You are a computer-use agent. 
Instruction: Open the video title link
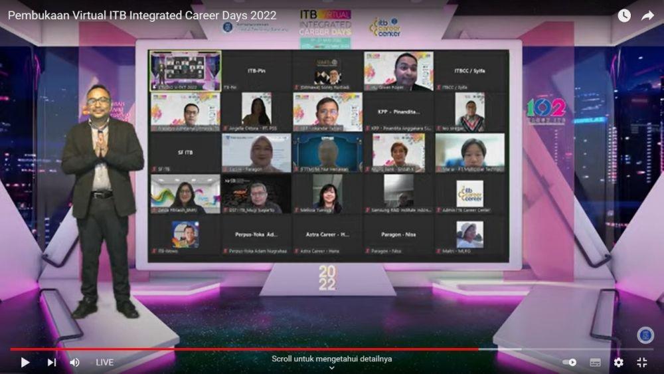(x=142, y=15)
